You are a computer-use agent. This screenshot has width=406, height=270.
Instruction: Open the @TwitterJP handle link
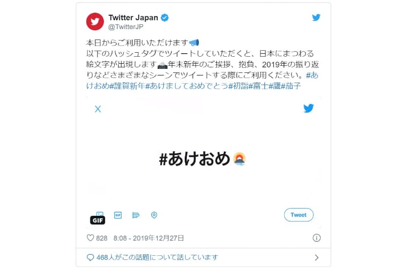125,27
